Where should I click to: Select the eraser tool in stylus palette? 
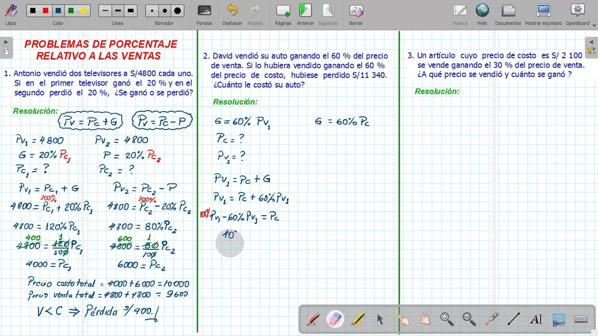tap(335, 319)
